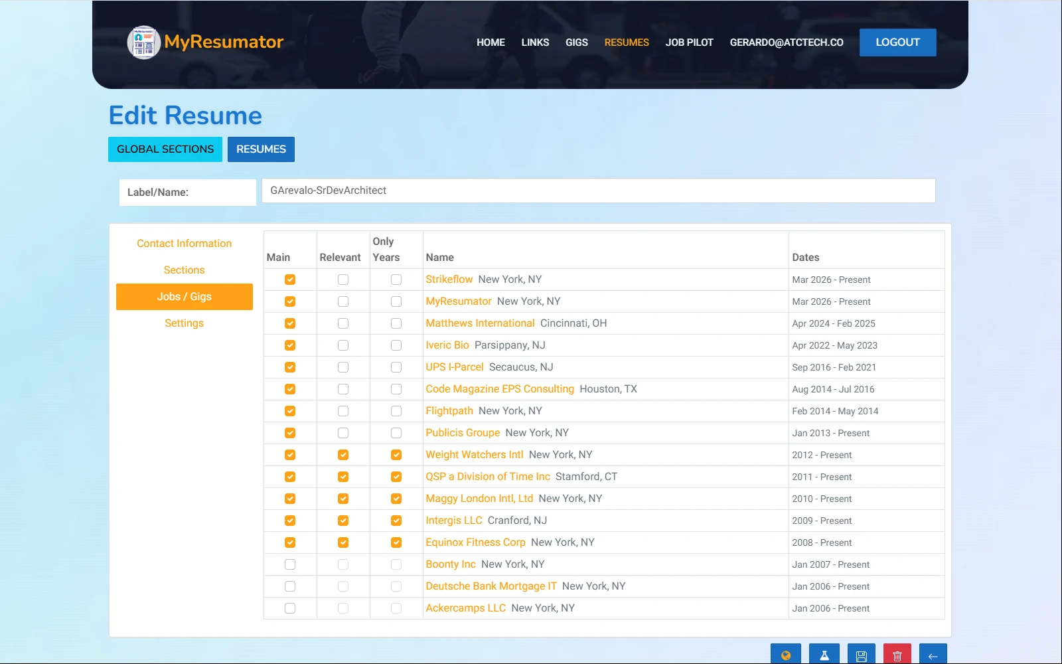1062x664 pixels.
Task: Check Main for Boonty Inc
Action: pos(289,564)
